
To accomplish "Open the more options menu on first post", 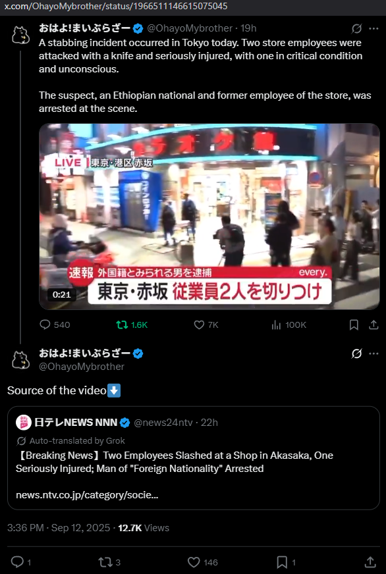I will click(x=374, y=28).
